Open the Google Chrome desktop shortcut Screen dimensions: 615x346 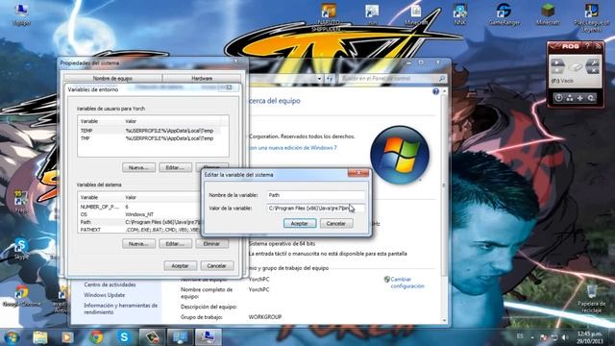click(x=21, y=296)
